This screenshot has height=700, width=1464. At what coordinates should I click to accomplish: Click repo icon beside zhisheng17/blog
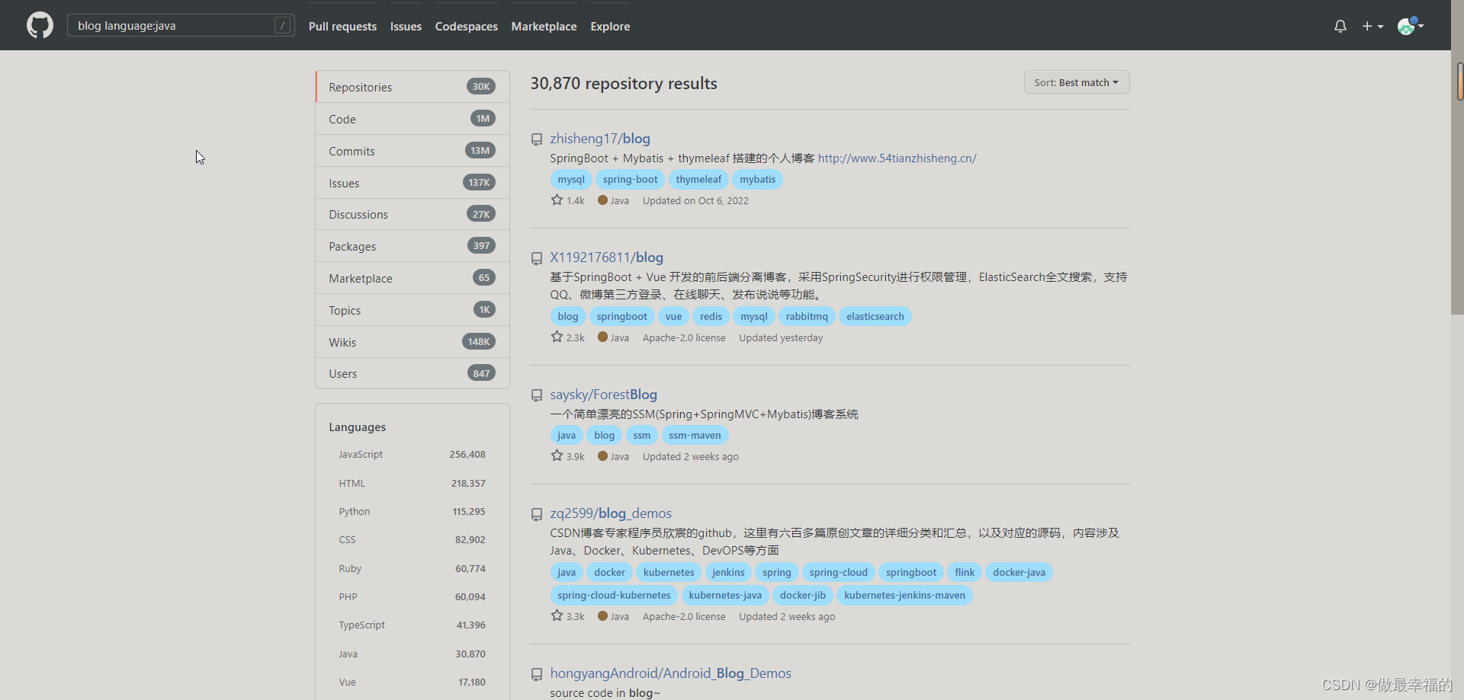click(537, 139)
